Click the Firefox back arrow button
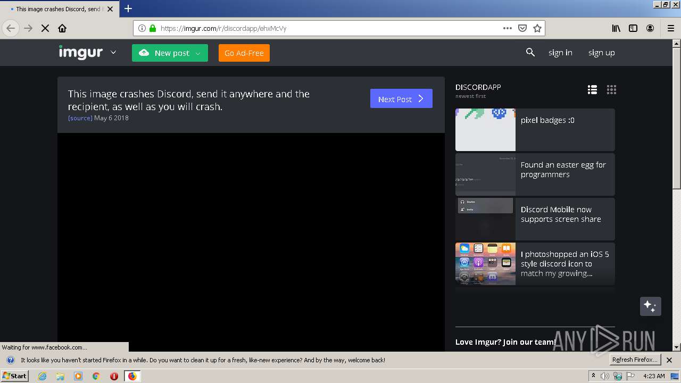This screenshot has width=681, height=383. [11, 28]
